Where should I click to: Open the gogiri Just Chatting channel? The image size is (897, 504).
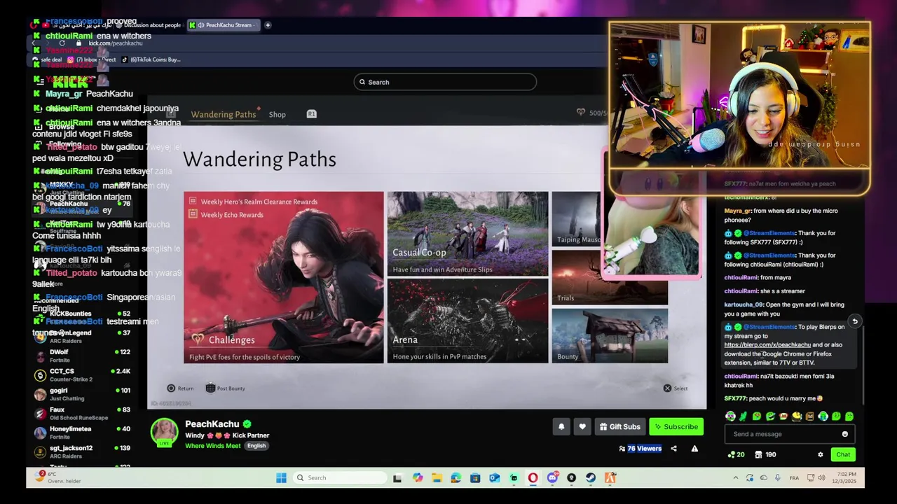(84, 394)
